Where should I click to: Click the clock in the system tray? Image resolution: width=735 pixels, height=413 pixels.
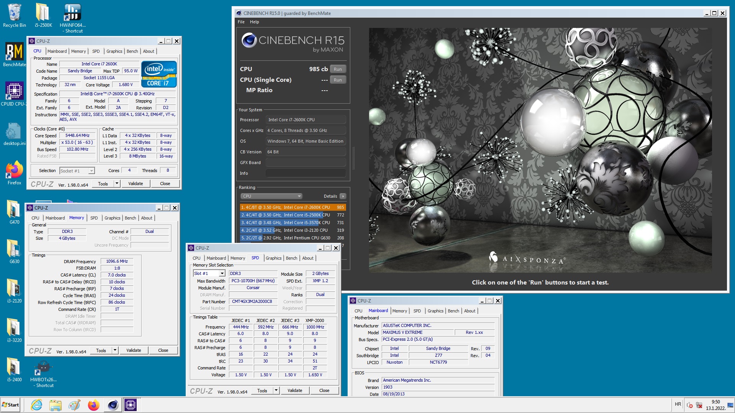[x=715, y=405]
